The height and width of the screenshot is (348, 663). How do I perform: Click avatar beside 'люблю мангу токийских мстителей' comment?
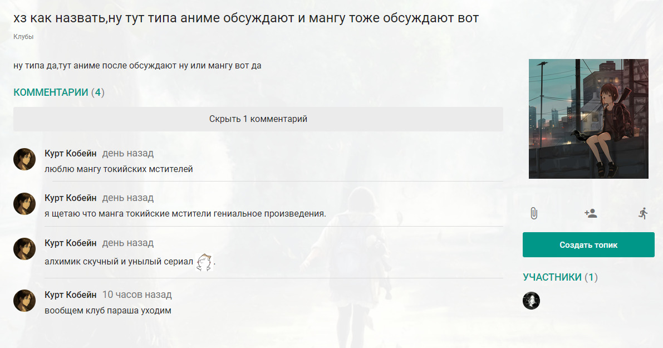pos(24,159)
